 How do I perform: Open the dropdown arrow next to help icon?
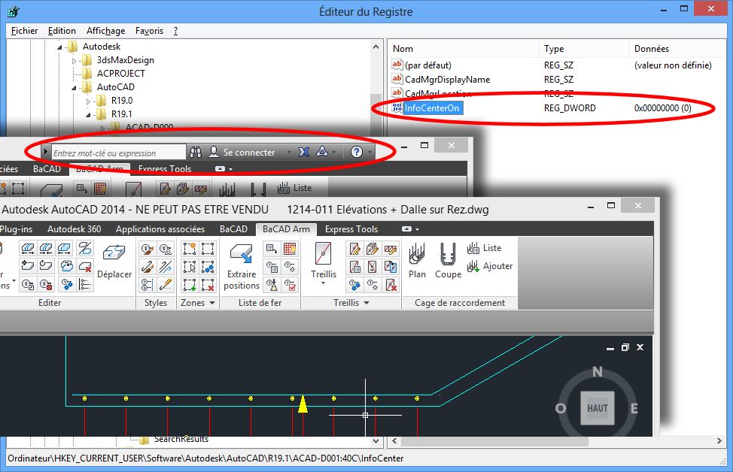pos(370,153)
